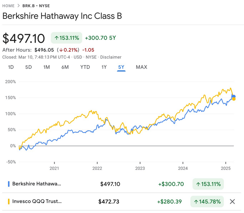Select the 1D time range tab
This screenshot has width=244, height=213.
pyautogui.click(x=11, y=67)
